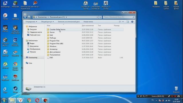Select the Games folder row
The image size is (183, 103).
coord(85,32)
